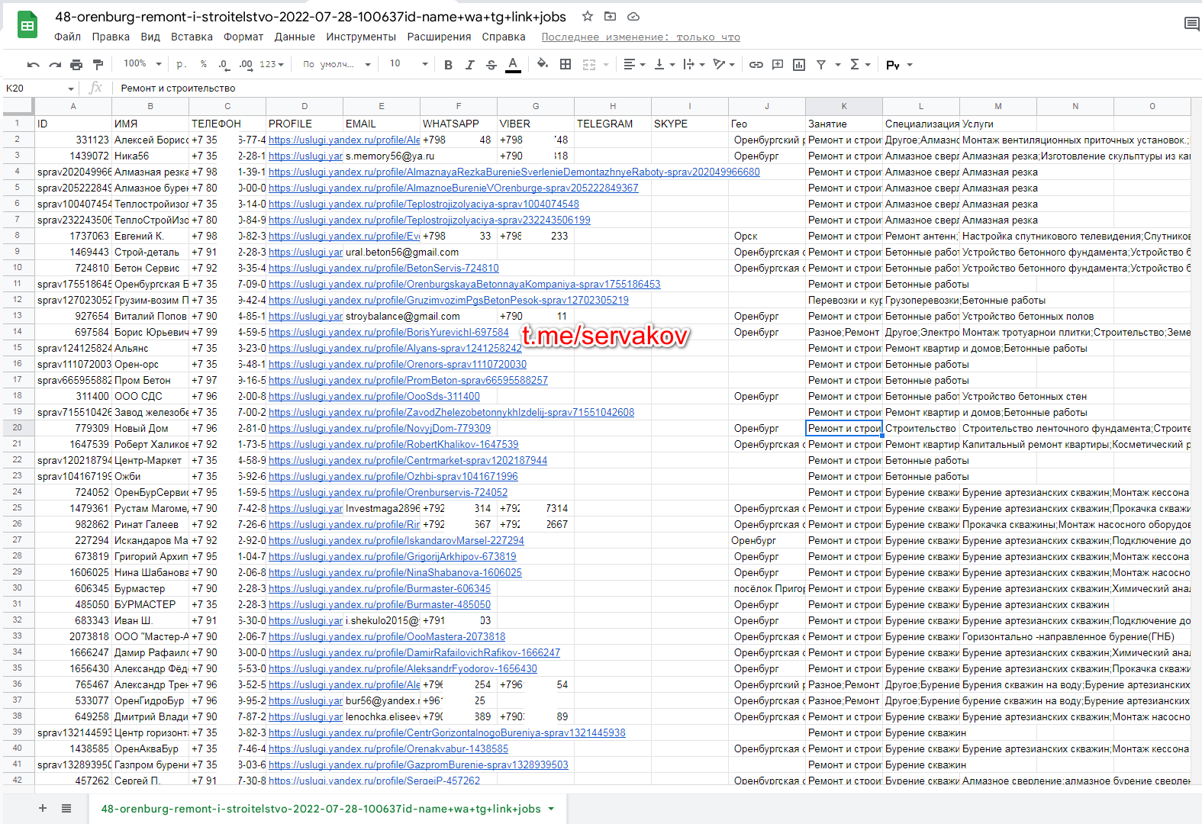Insert chart using the chart icon

799,65
